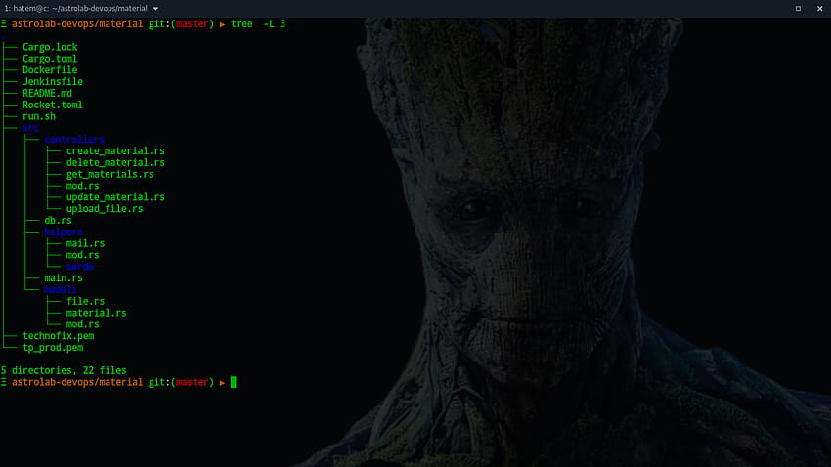Click the db.rs entry
Image resolution: width=831 pixels, height=467 pixels.
58,220
